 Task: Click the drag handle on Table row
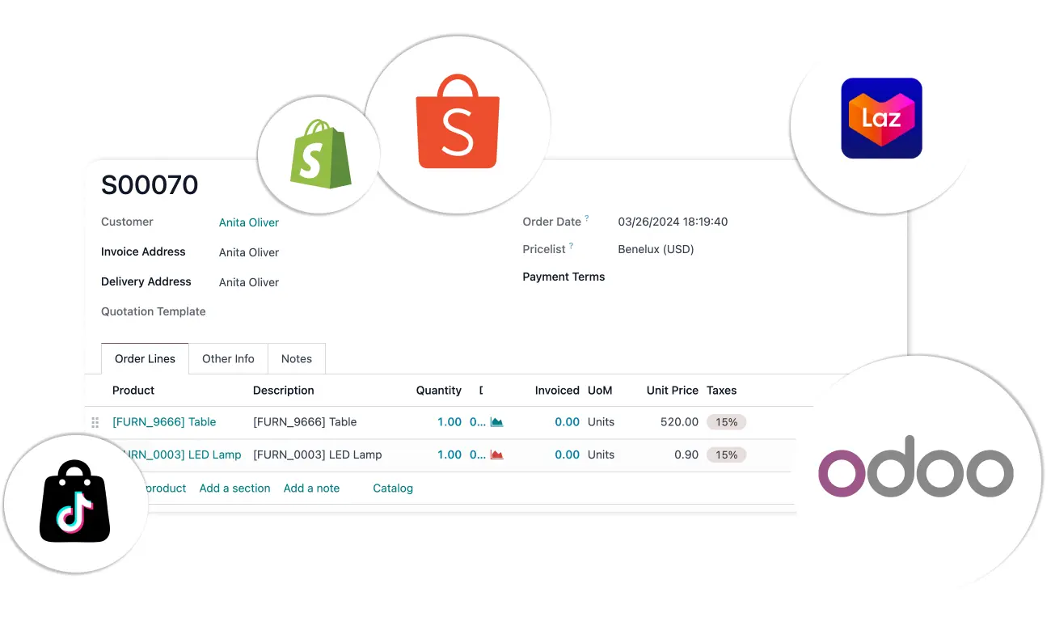[x=95, y=422]
